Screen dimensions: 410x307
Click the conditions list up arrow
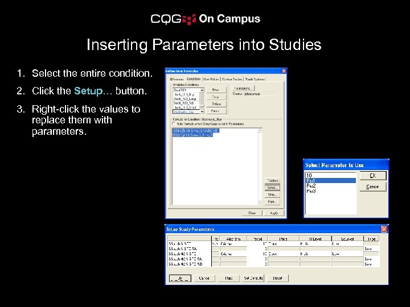click(202, 90)
